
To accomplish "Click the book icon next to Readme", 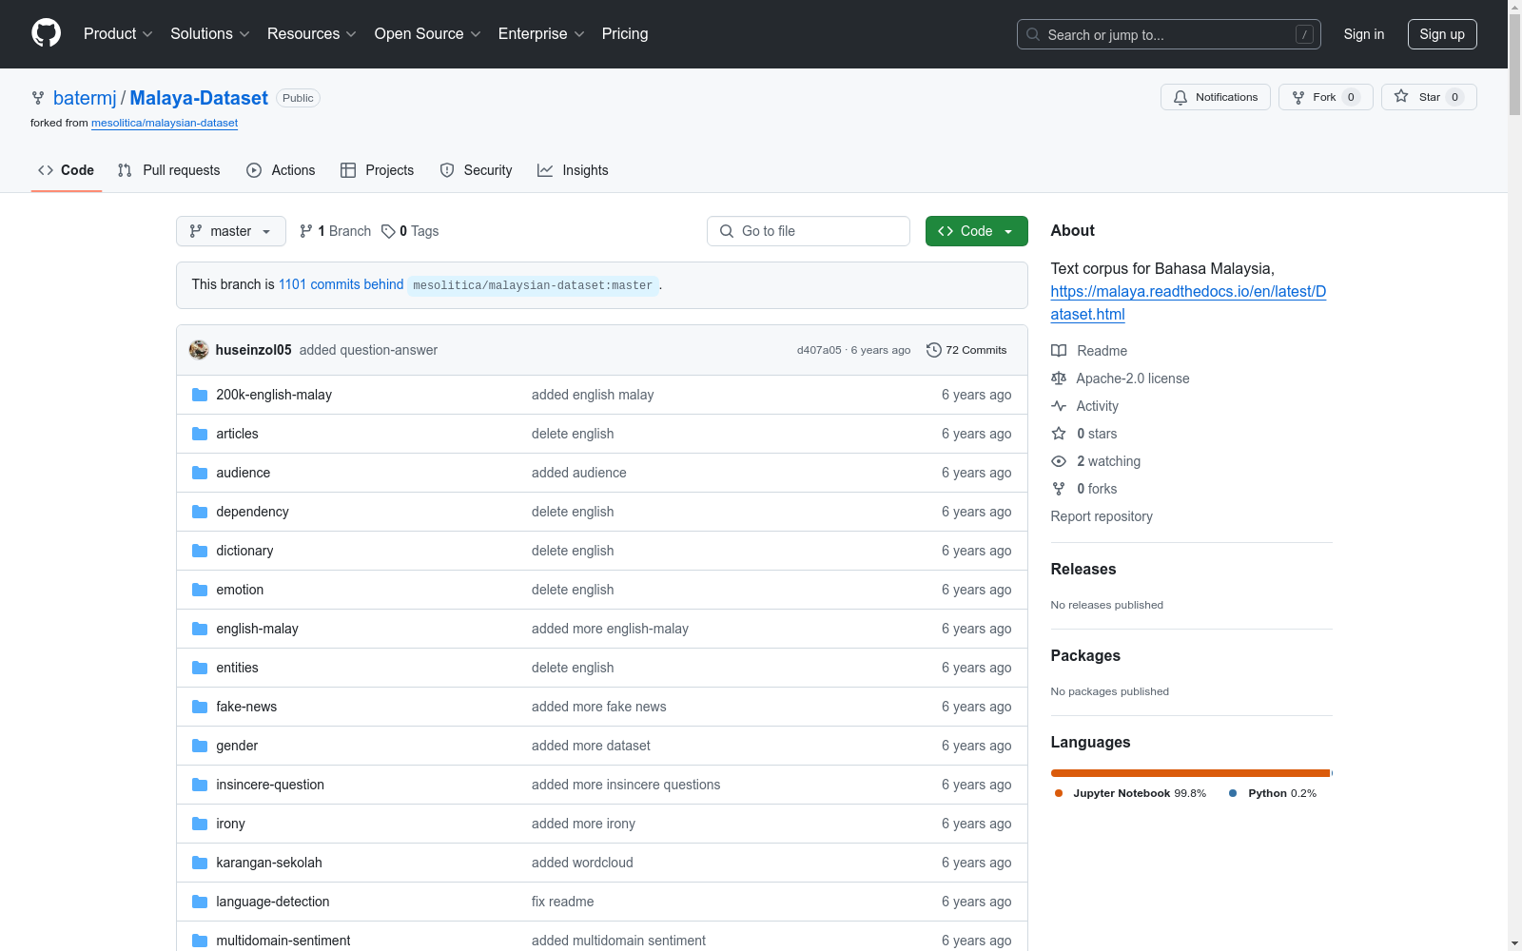I will 1059,351.
